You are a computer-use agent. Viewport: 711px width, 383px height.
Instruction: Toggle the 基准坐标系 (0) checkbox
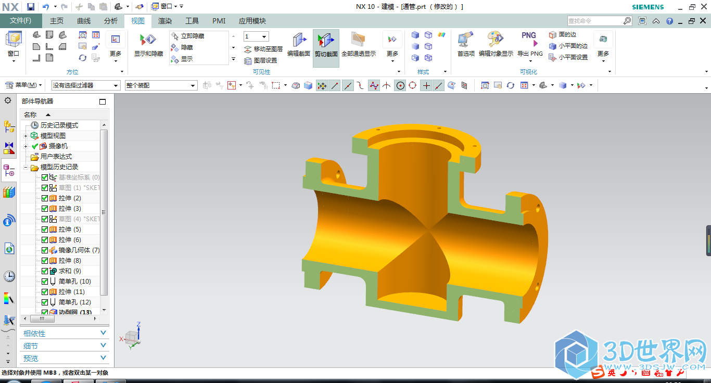click(x=45, y=177)
